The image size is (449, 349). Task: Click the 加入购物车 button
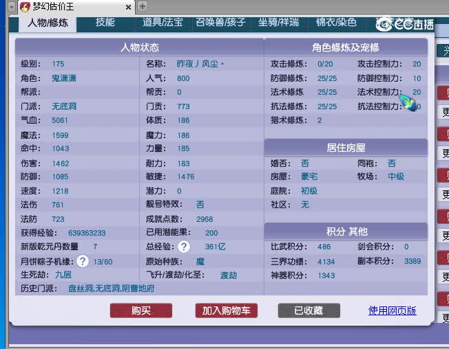pos(227,311)
